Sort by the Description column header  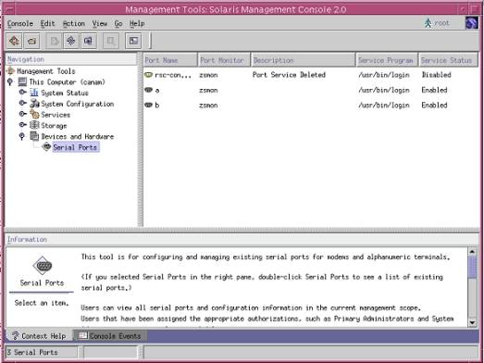pos(304,60)
